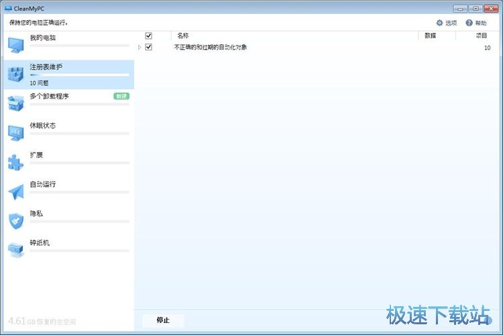The image size is (503, 335).
Task: Click the 不正确的和过期的自动化对象 row text
Action: point(211,47)
